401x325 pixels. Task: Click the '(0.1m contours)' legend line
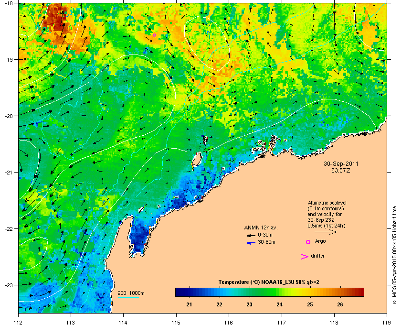pyautogui.click(x=326, y=208)
